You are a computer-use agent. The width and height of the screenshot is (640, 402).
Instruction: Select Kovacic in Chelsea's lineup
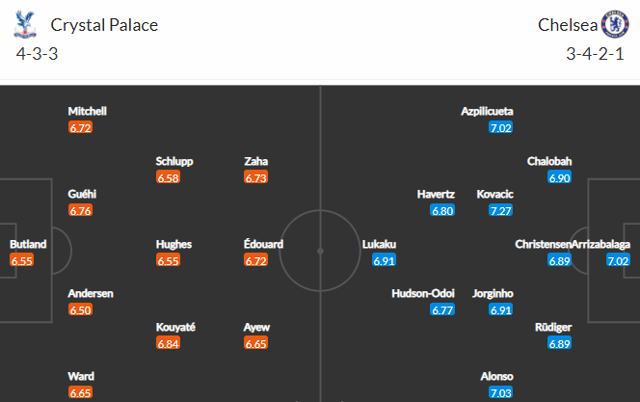495,195
